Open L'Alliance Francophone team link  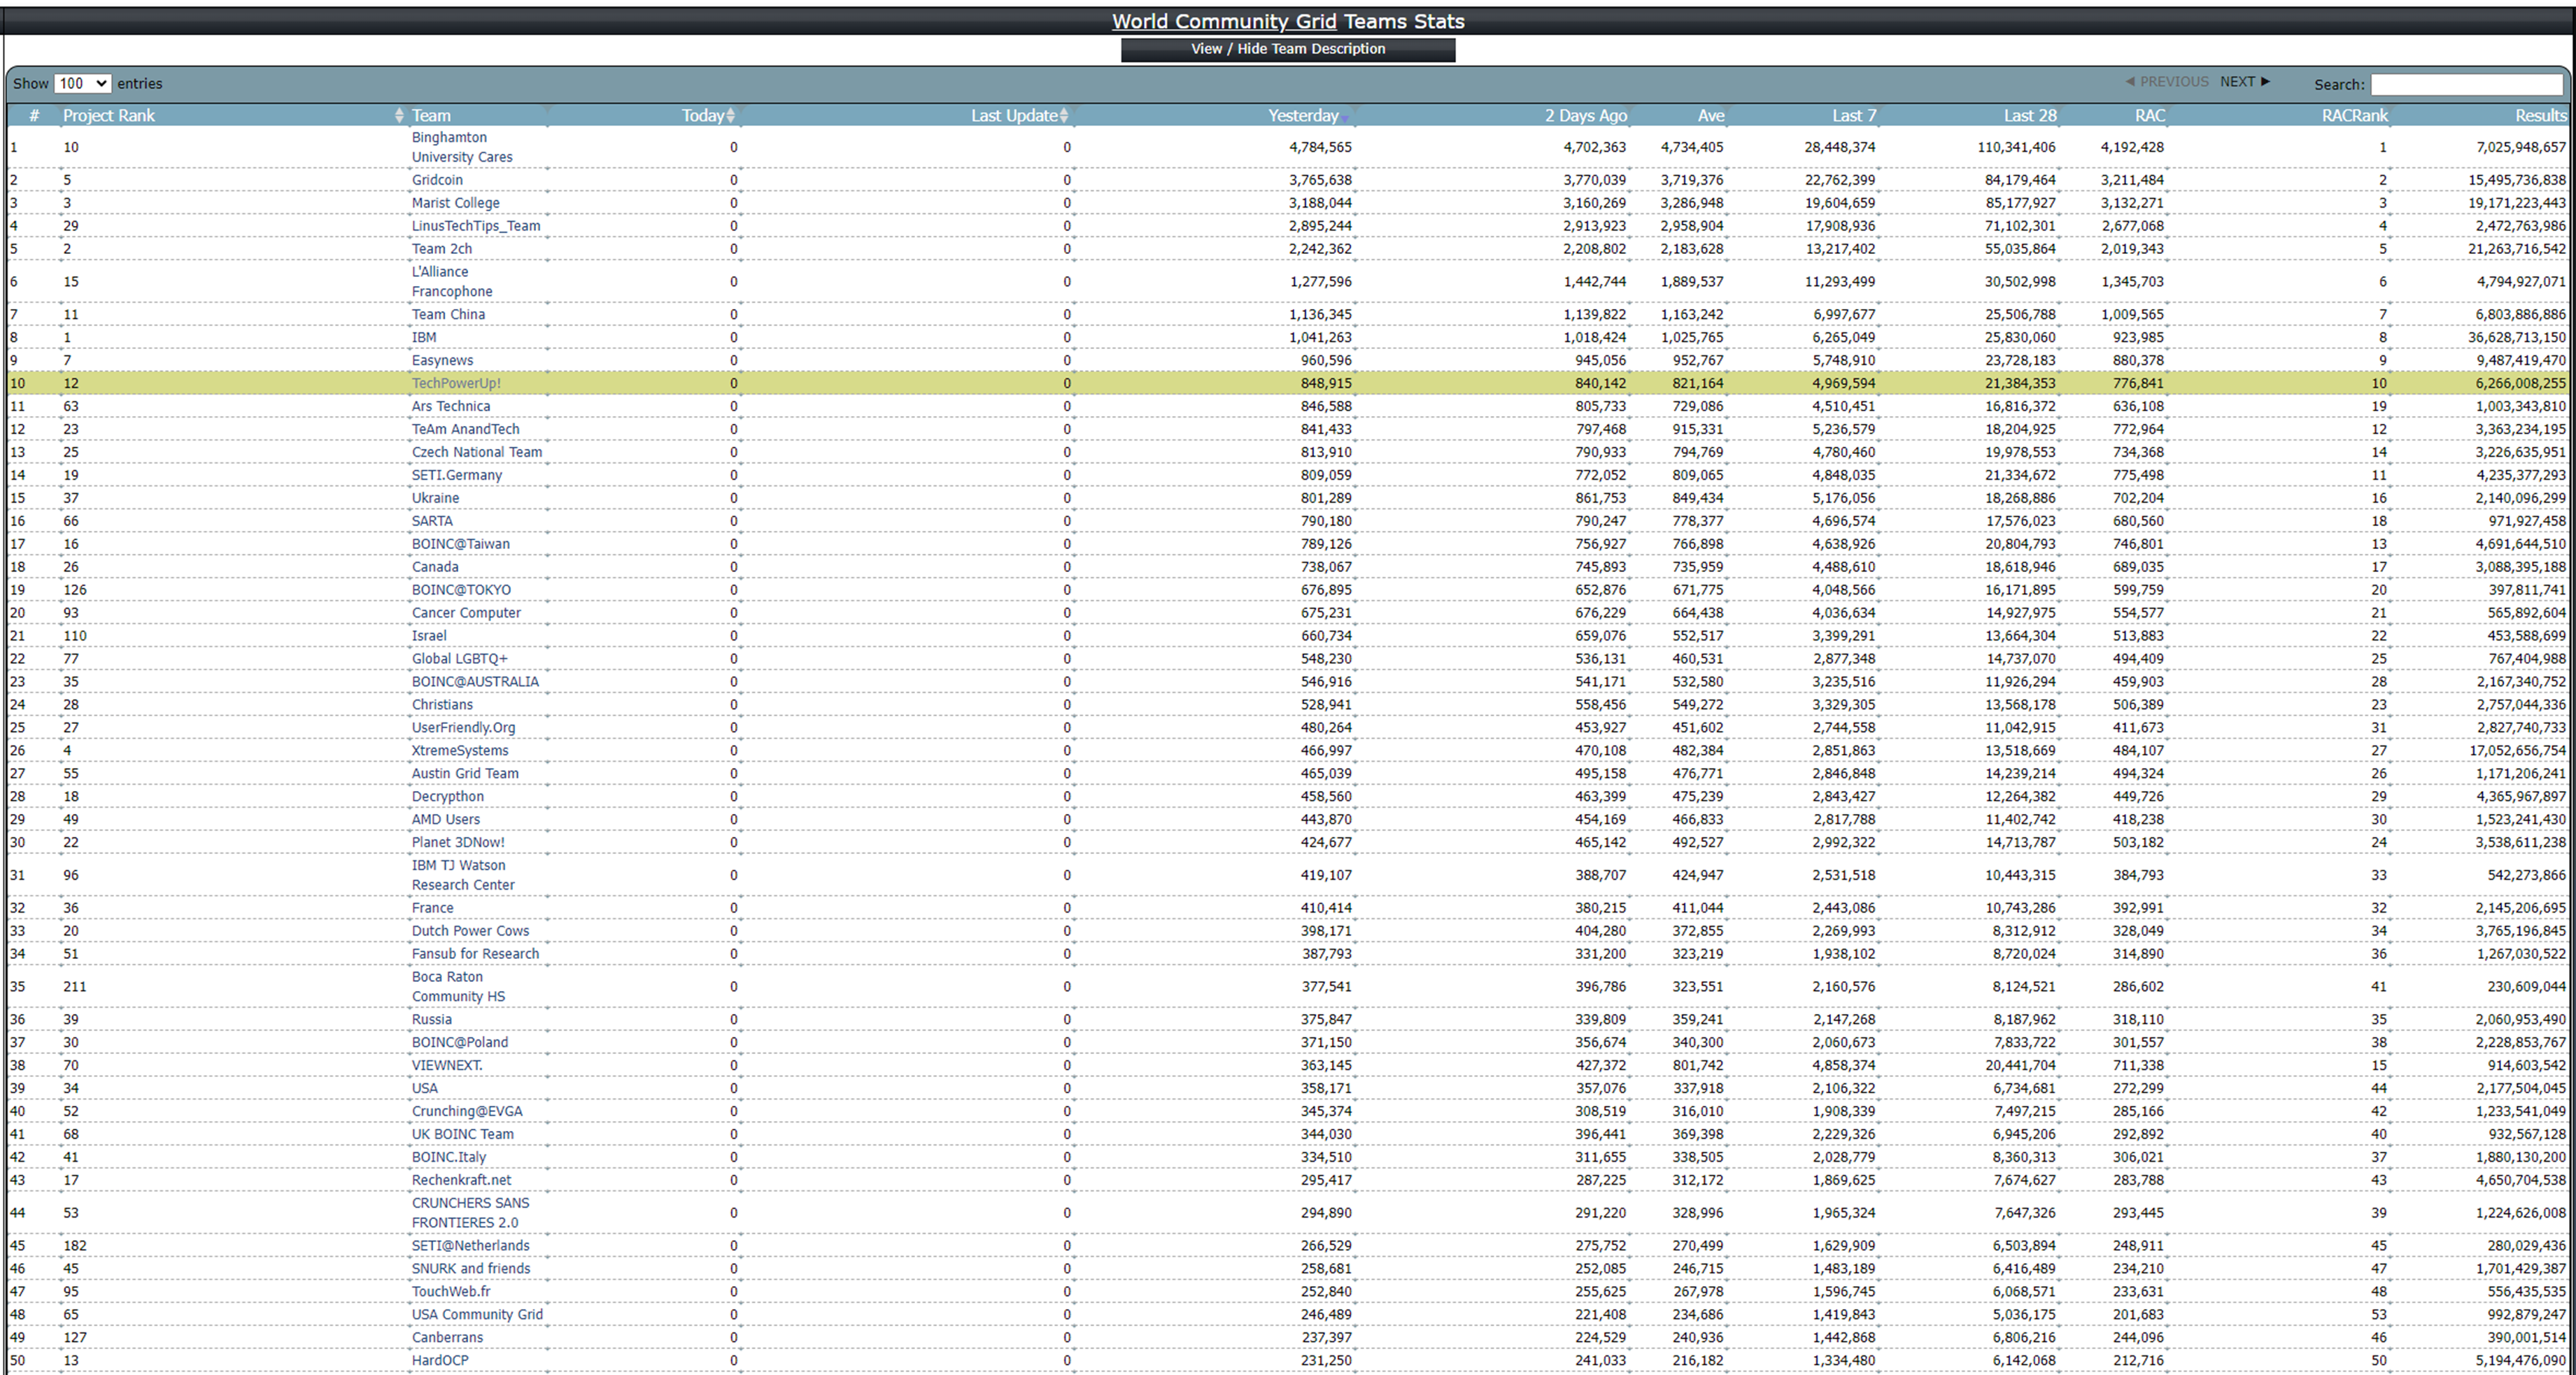point(452,282)
